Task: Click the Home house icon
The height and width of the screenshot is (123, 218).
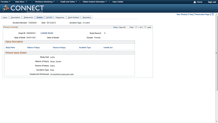Action: (194, 2)
